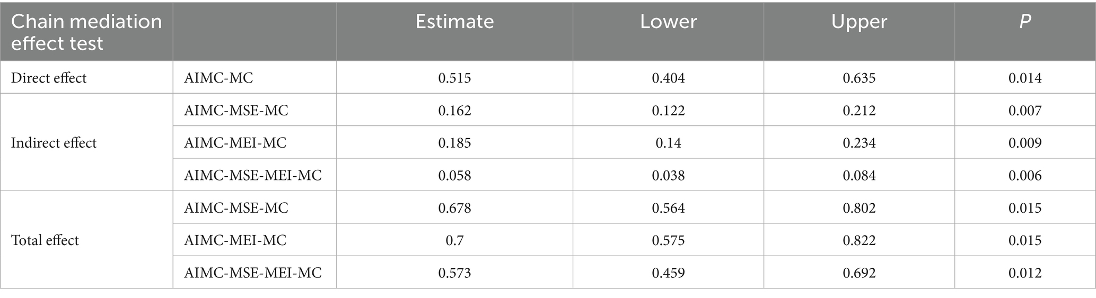The height and width of the screenshot is (298, 1096).
Task: Click the "Indirect effect" row label
Action: [54, 143]
